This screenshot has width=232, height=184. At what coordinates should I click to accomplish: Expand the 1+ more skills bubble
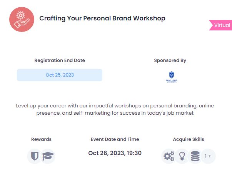[x=208, y=156]
